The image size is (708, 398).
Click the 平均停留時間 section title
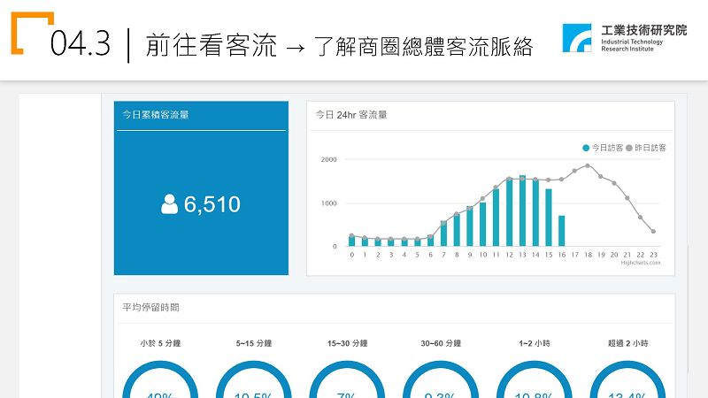(x=150, y=307)
